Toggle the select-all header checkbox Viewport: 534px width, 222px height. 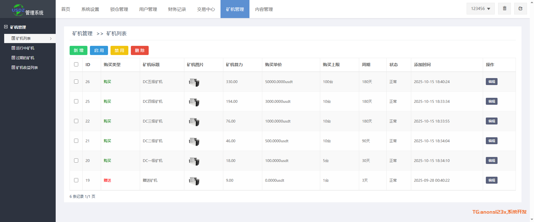tap(76, 64)
